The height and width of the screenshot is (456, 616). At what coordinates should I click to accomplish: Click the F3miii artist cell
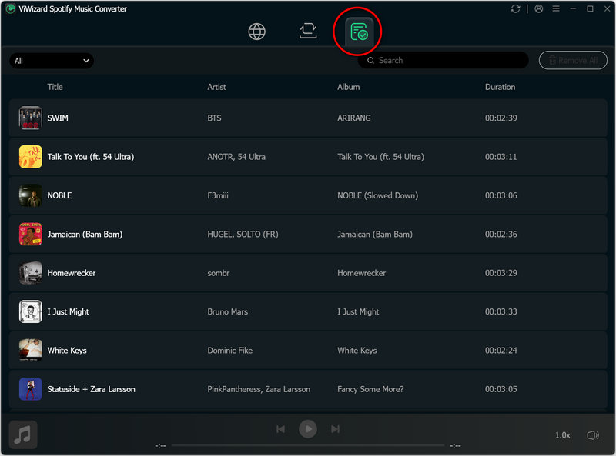(218, 195)
